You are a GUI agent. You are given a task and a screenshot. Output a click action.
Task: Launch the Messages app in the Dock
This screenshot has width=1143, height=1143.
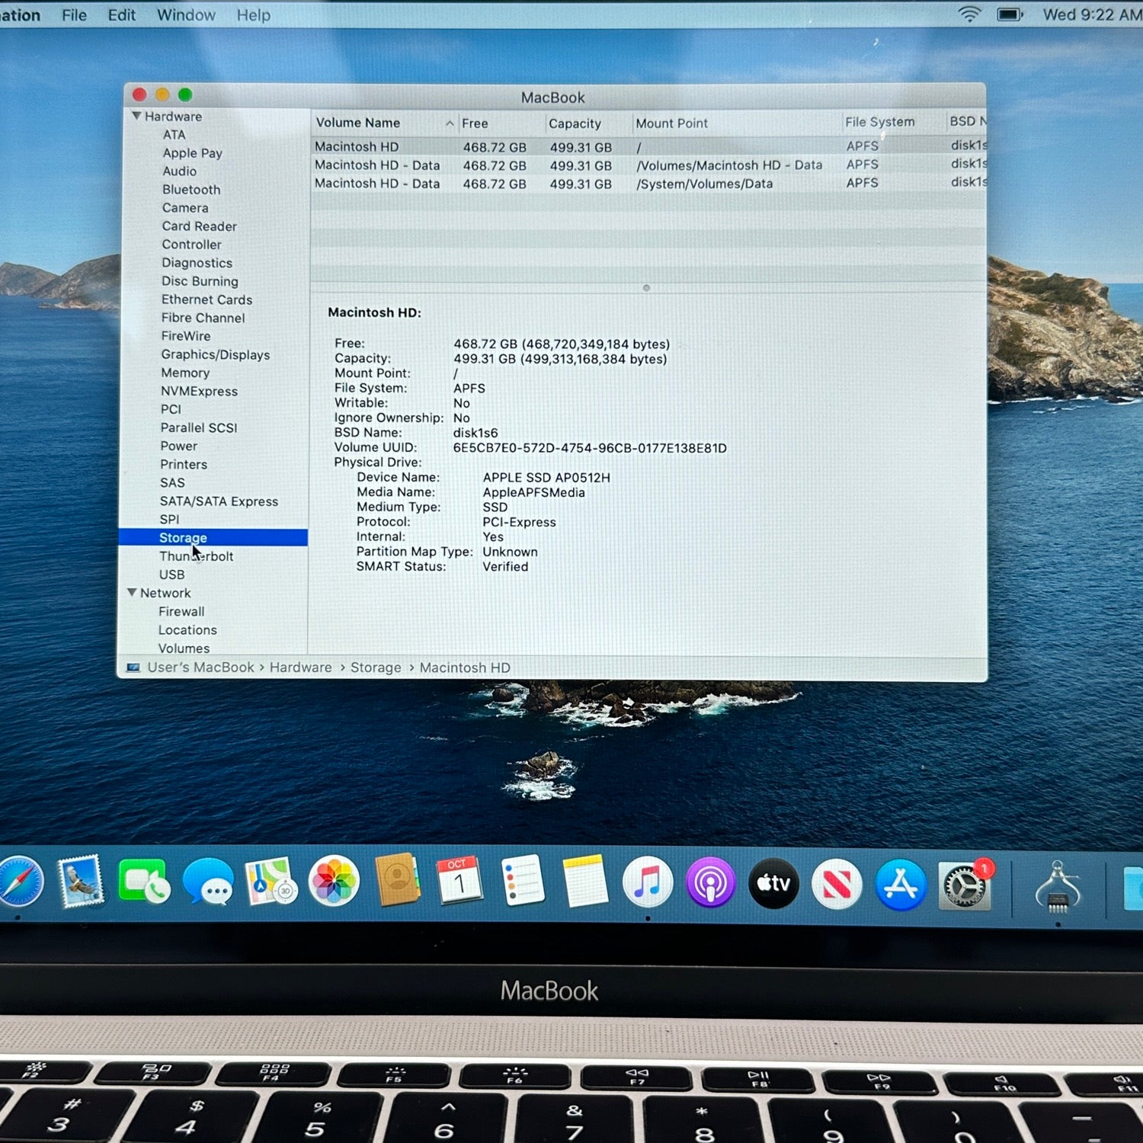[208, 882]
